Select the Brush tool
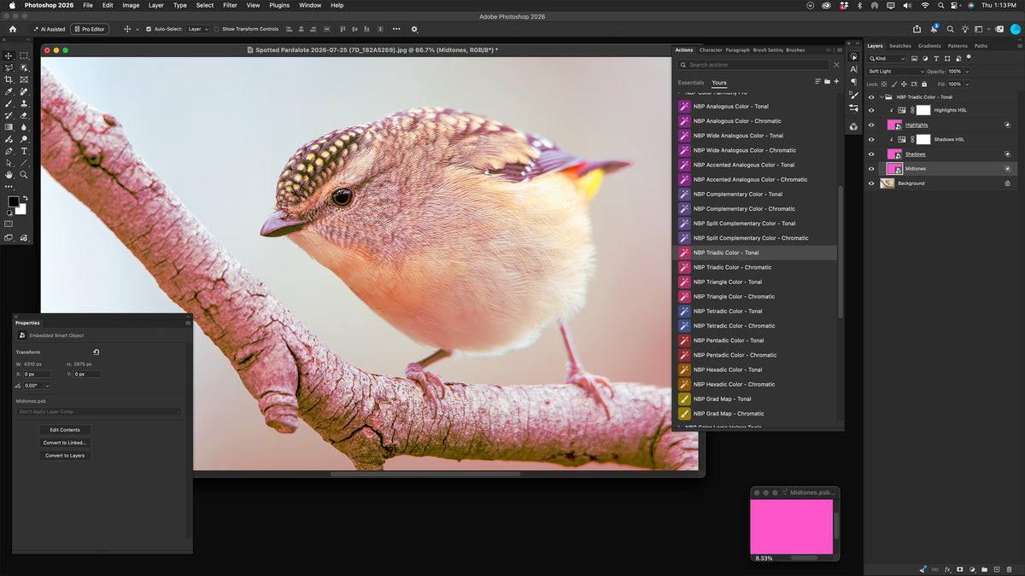The height and width of the screenshot is (576, 1025). (x=9, y=103)
